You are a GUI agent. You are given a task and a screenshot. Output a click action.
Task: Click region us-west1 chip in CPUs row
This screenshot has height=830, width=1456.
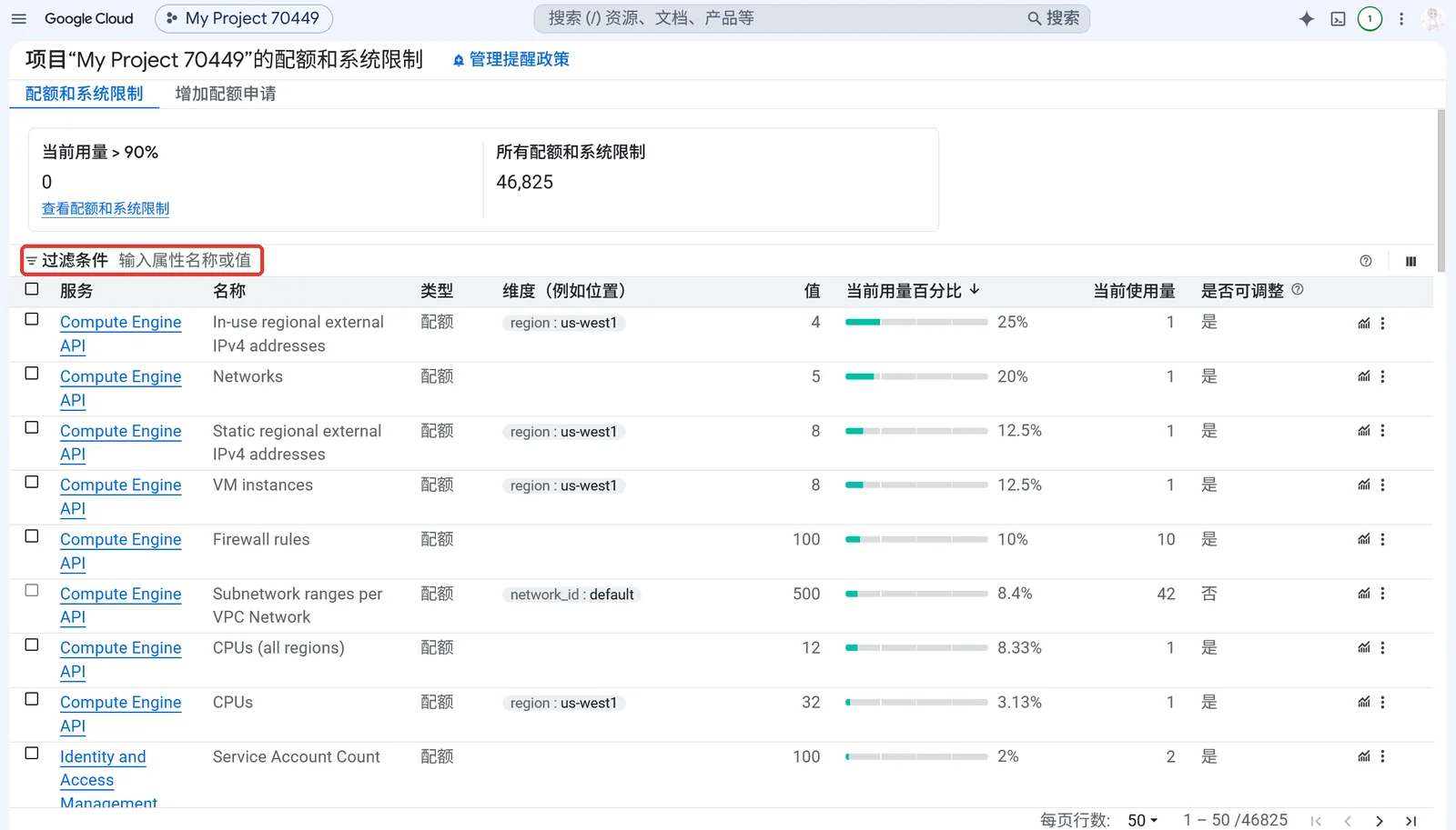tap(563, 703)
